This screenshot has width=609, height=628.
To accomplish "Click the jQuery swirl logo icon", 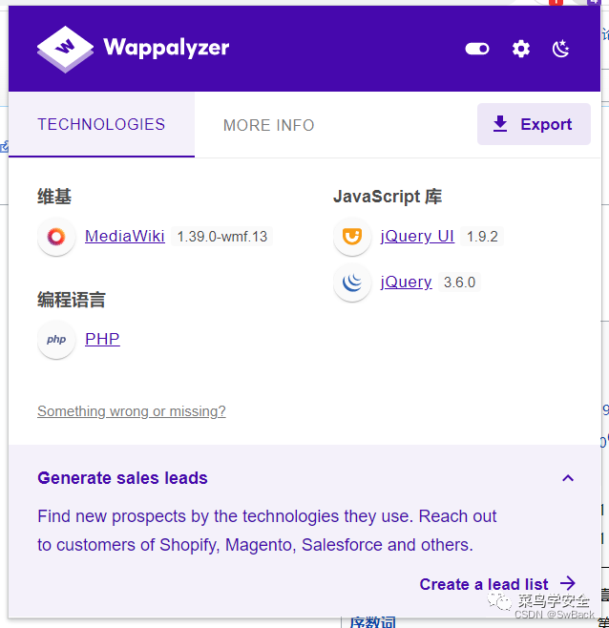I will click(x=352, y=283).
